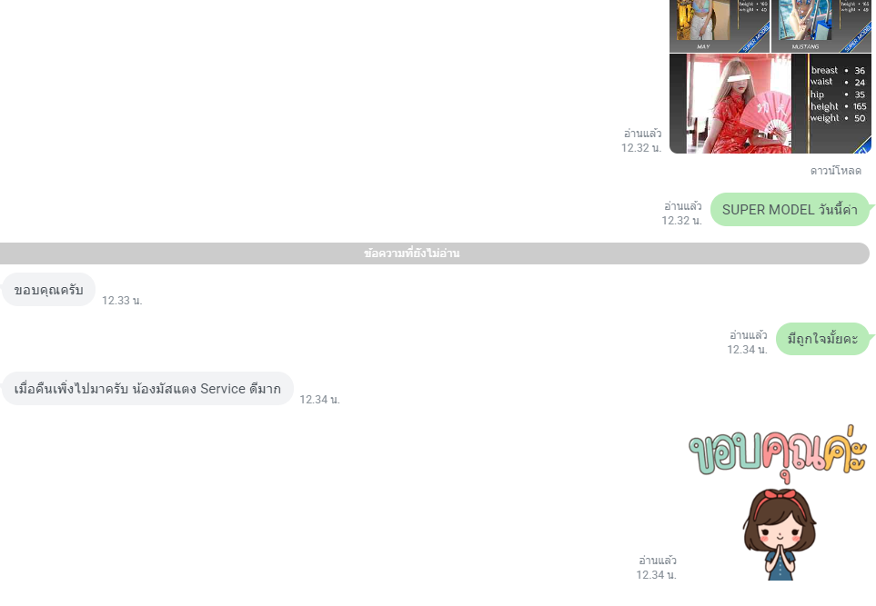Click อ่านแล้ว label beside มีถูกใจมั้ยคะ

tap(748, 335)
